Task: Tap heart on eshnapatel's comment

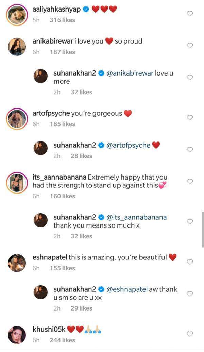Action: click(x=190, y=262)
